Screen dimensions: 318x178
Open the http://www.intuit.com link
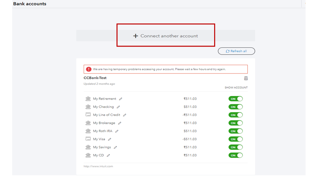click(x=98, y=166)
